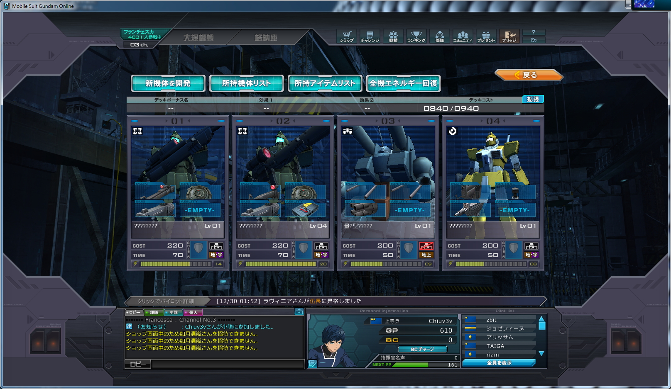The image size is (671, 389).
Task: Click the 新機体を開発 button
Action: pos(168,83)
